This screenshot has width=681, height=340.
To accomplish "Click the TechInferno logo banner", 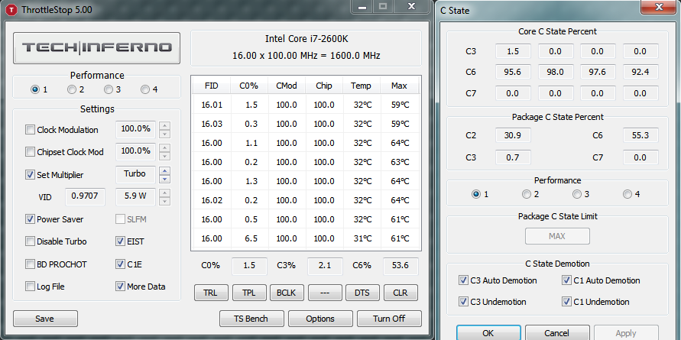I will (96, 48).
